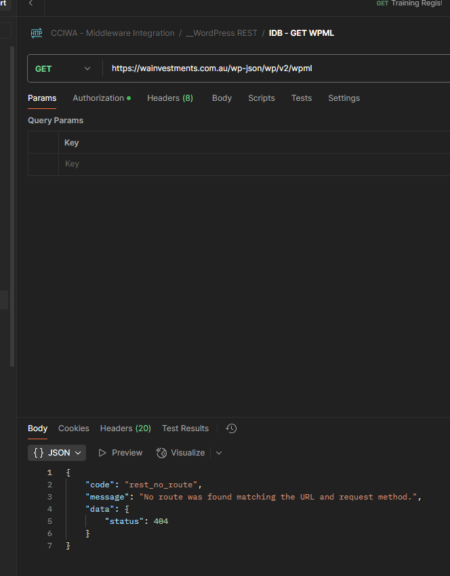View the response Cookies tab

pyautogui.click(x=73, y=428)
